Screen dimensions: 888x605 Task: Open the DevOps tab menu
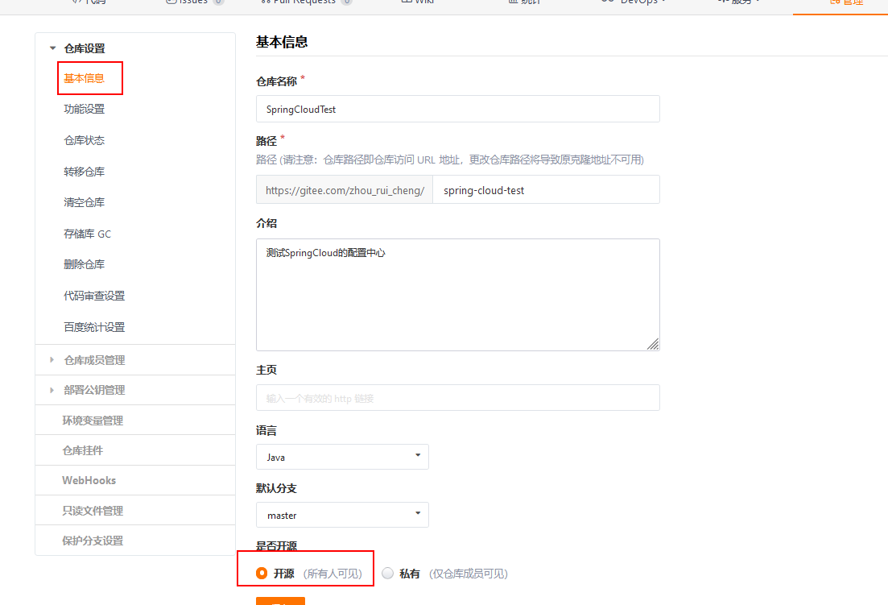634,2
